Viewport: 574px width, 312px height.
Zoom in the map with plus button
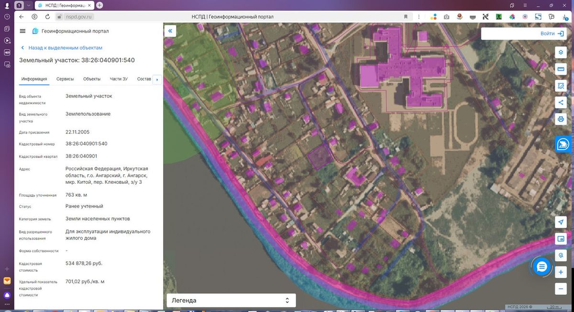tap(561, 272)
